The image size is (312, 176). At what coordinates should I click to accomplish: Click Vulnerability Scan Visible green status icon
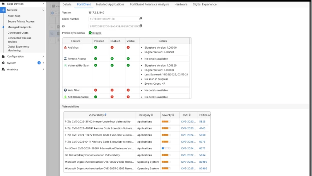[x=128, y=65]
